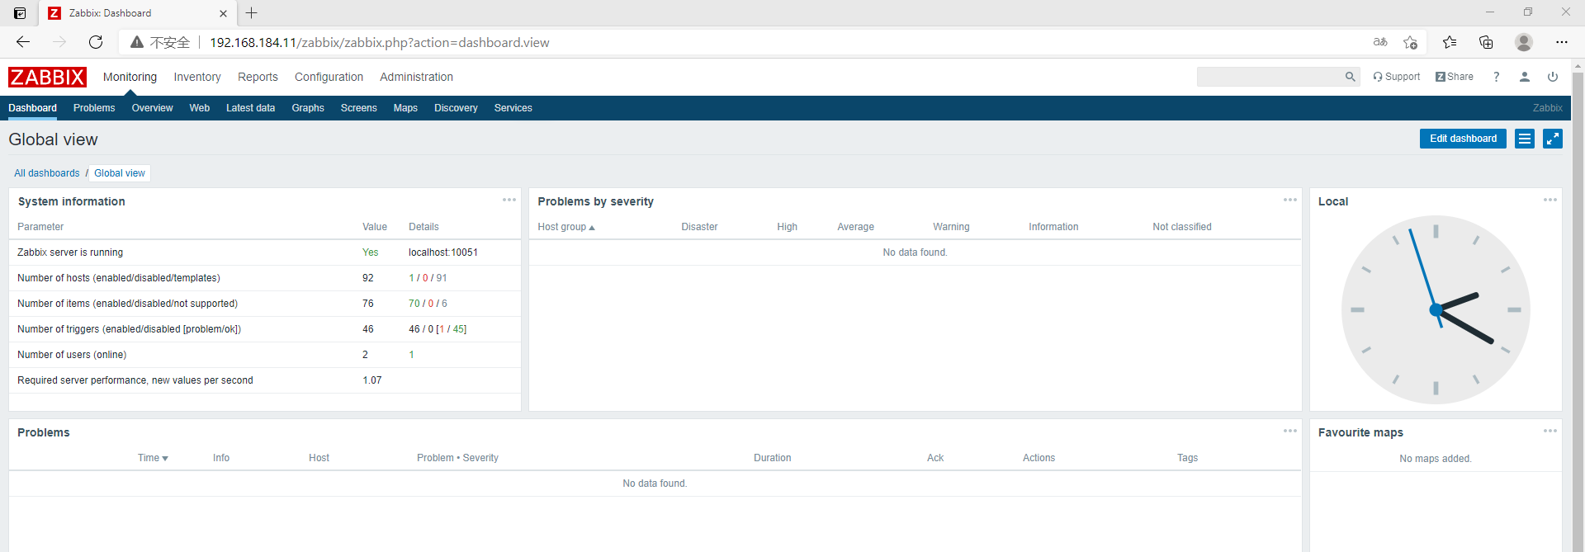The image size is (1585, 552).
Task: Open the user profile icon
Action: tap(1525, 77)
